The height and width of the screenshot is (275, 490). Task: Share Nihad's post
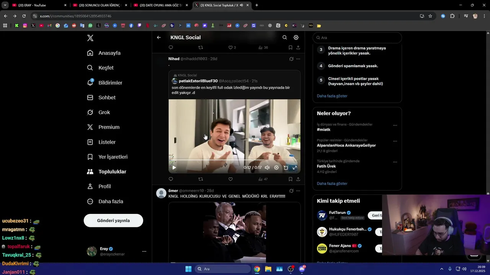click(298, 179)
